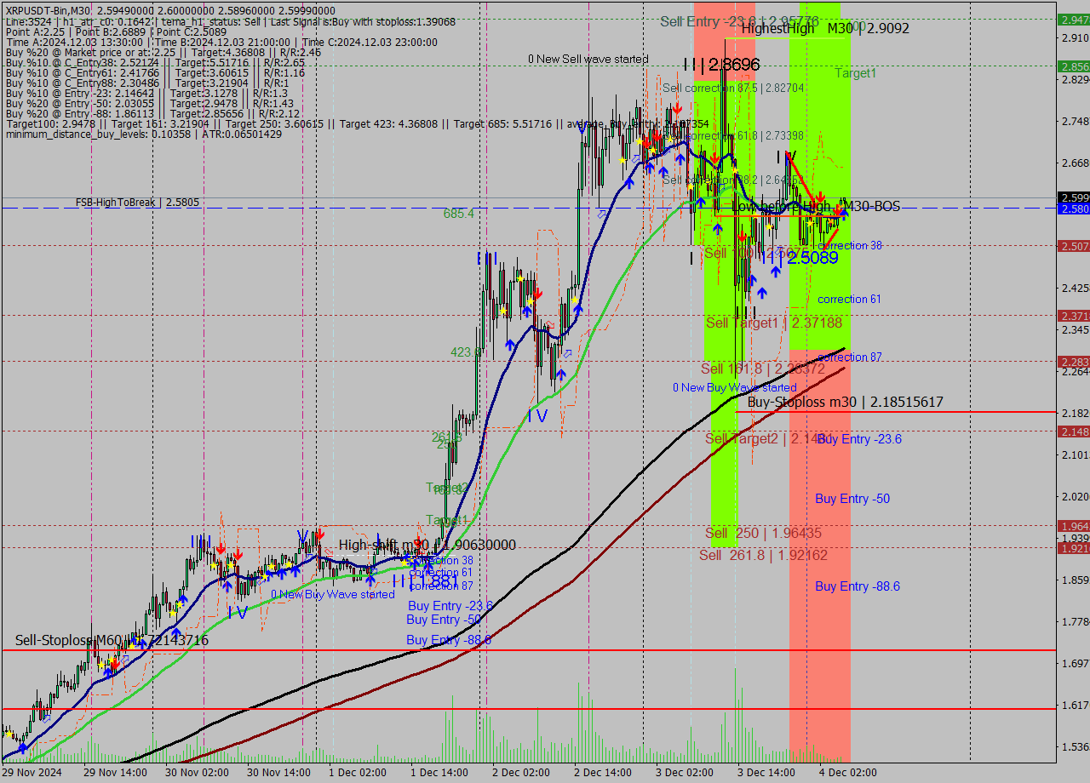Click the 'Sell 250 | 1.96435' label
This screenshot has width=1090, height=783.
(764, 533)
